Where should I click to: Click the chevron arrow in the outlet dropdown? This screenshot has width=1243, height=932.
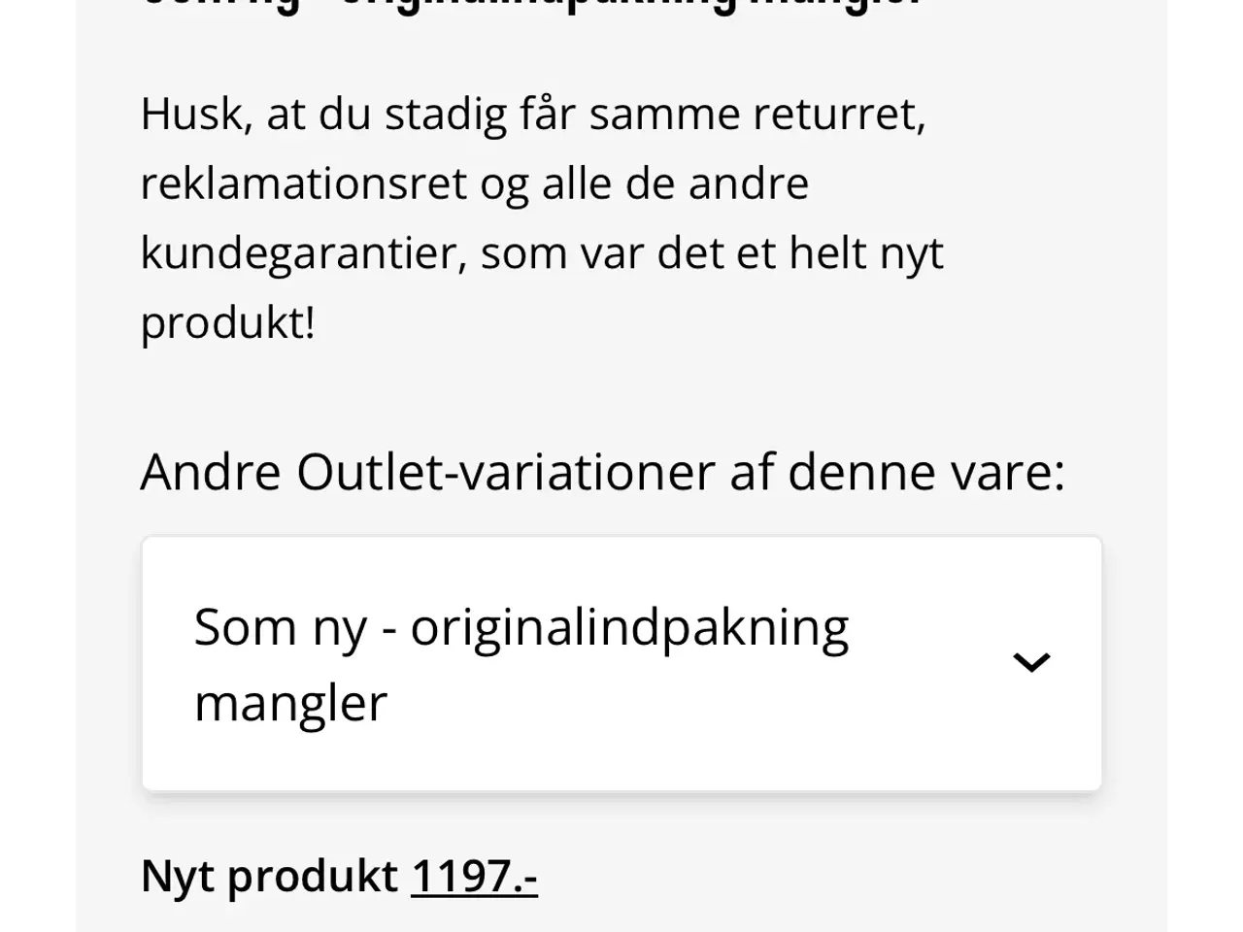[x=1031, y=663]
